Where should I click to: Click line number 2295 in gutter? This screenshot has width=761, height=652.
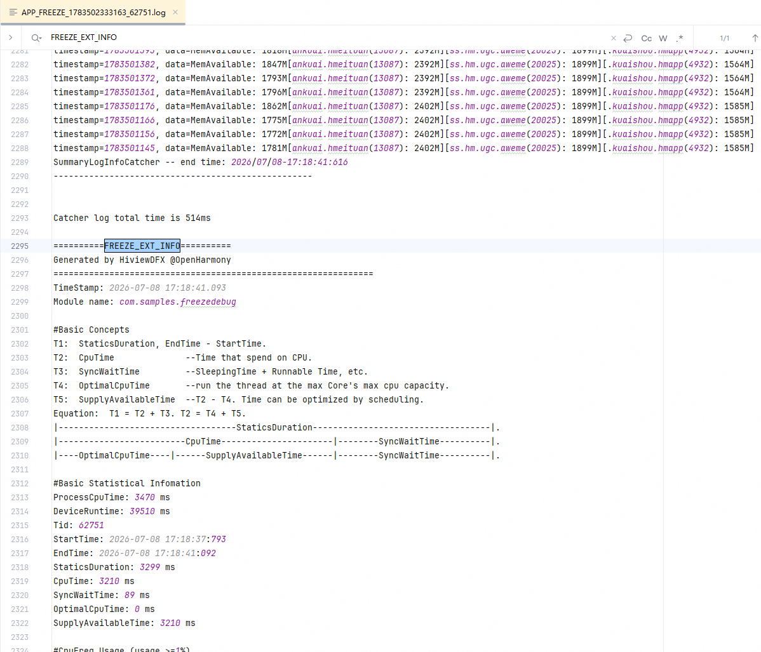pos(20,246)
